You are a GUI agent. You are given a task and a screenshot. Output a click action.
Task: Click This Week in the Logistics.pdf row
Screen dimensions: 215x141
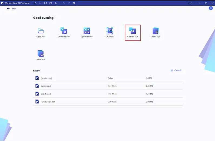[x=112, y=94]
